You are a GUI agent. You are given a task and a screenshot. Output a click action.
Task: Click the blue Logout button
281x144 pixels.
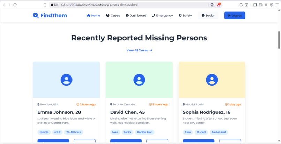point(235,16)
